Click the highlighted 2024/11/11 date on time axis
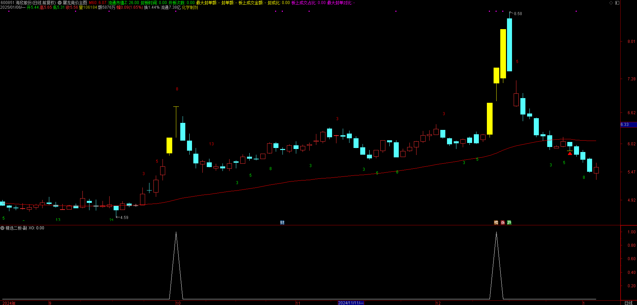Image resolution: width=637 pixels, height=305 pixels. (351, 303)
